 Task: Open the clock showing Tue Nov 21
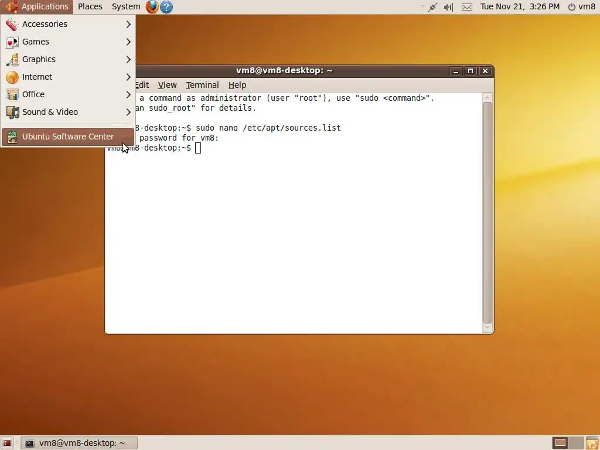520,6
